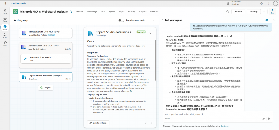
Task: Open the app launcher waffle icon
Action: (5, 3)
